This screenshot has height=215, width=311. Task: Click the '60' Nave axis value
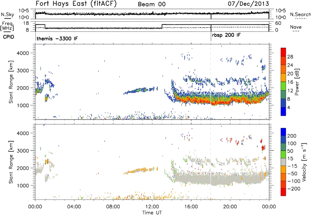click(x=278, y=23)
